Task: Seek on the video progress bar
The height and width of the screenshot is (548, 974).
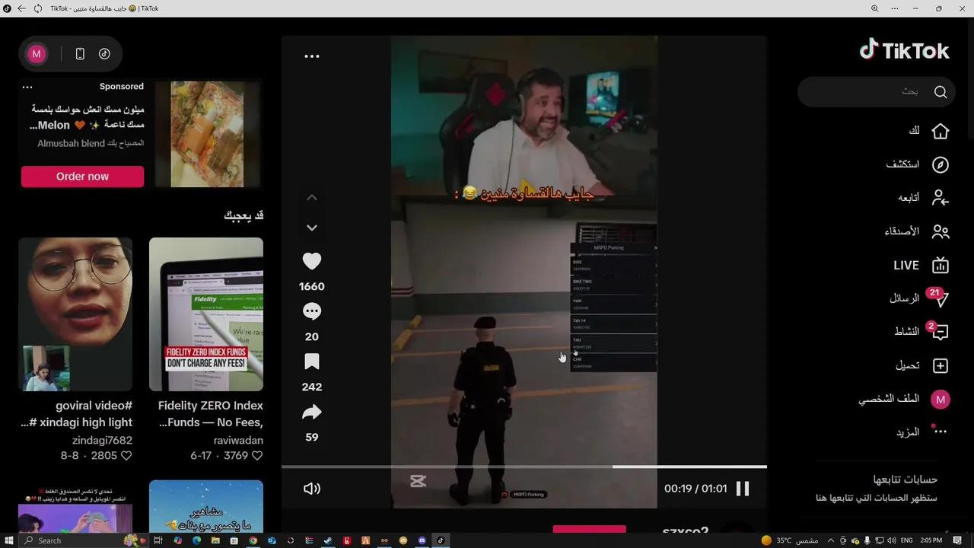Action: coord(524,467)
